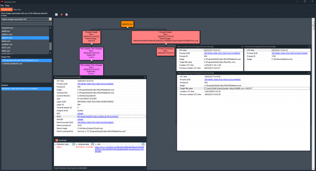Click the Link column filter icon

coord(143,144)
